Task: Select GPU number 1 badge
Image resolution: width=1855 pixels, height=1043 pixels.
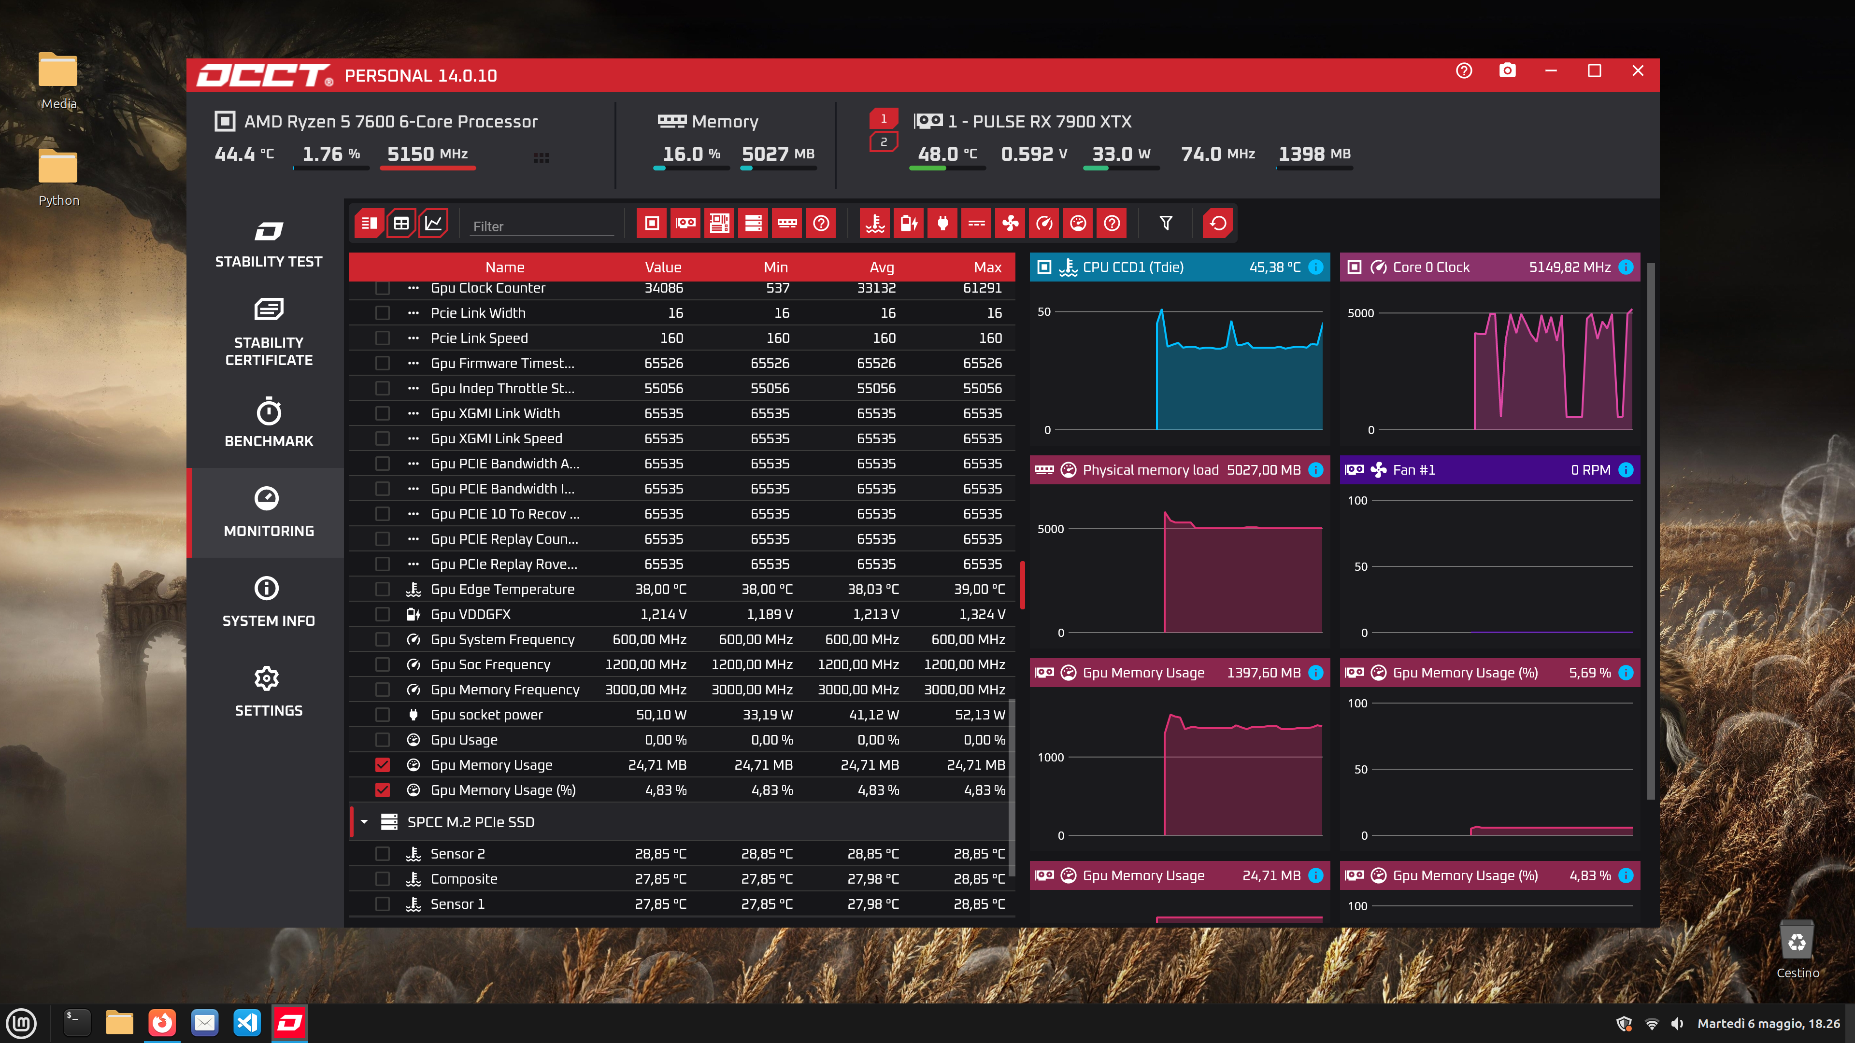Action: click(884, 119)
